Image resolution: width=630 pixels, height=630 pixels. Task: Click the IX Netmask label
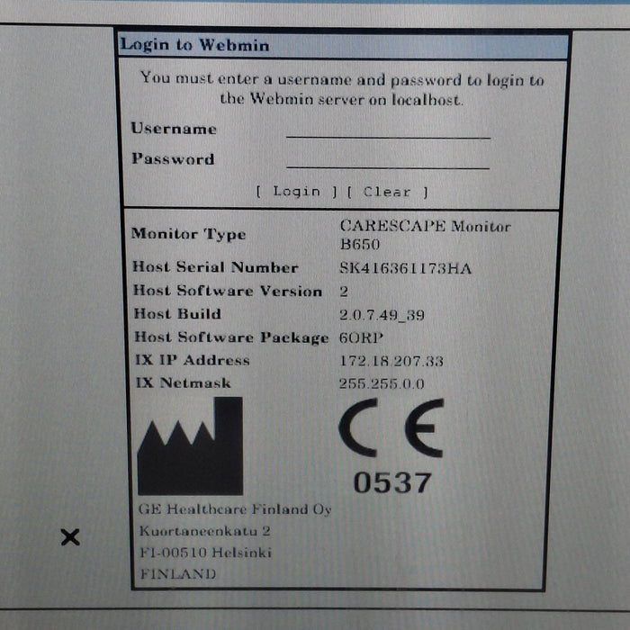point(184,382)
